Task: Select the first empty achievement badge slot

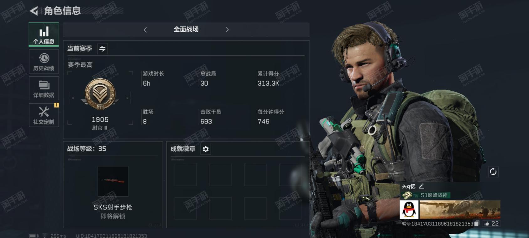Action: tap(186, 175)
